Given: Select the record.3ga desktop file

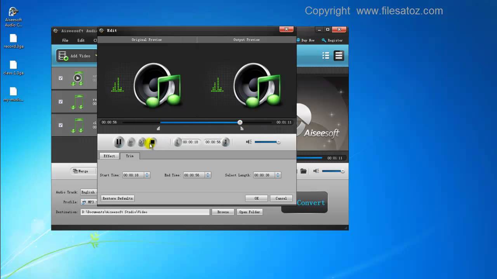Looking at the screenshot, I should (x=13, y=41).
